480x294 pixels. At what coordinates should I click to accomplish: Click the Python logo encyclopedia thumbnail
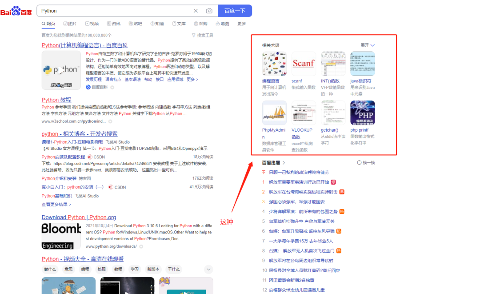click(x=61, y=70)
